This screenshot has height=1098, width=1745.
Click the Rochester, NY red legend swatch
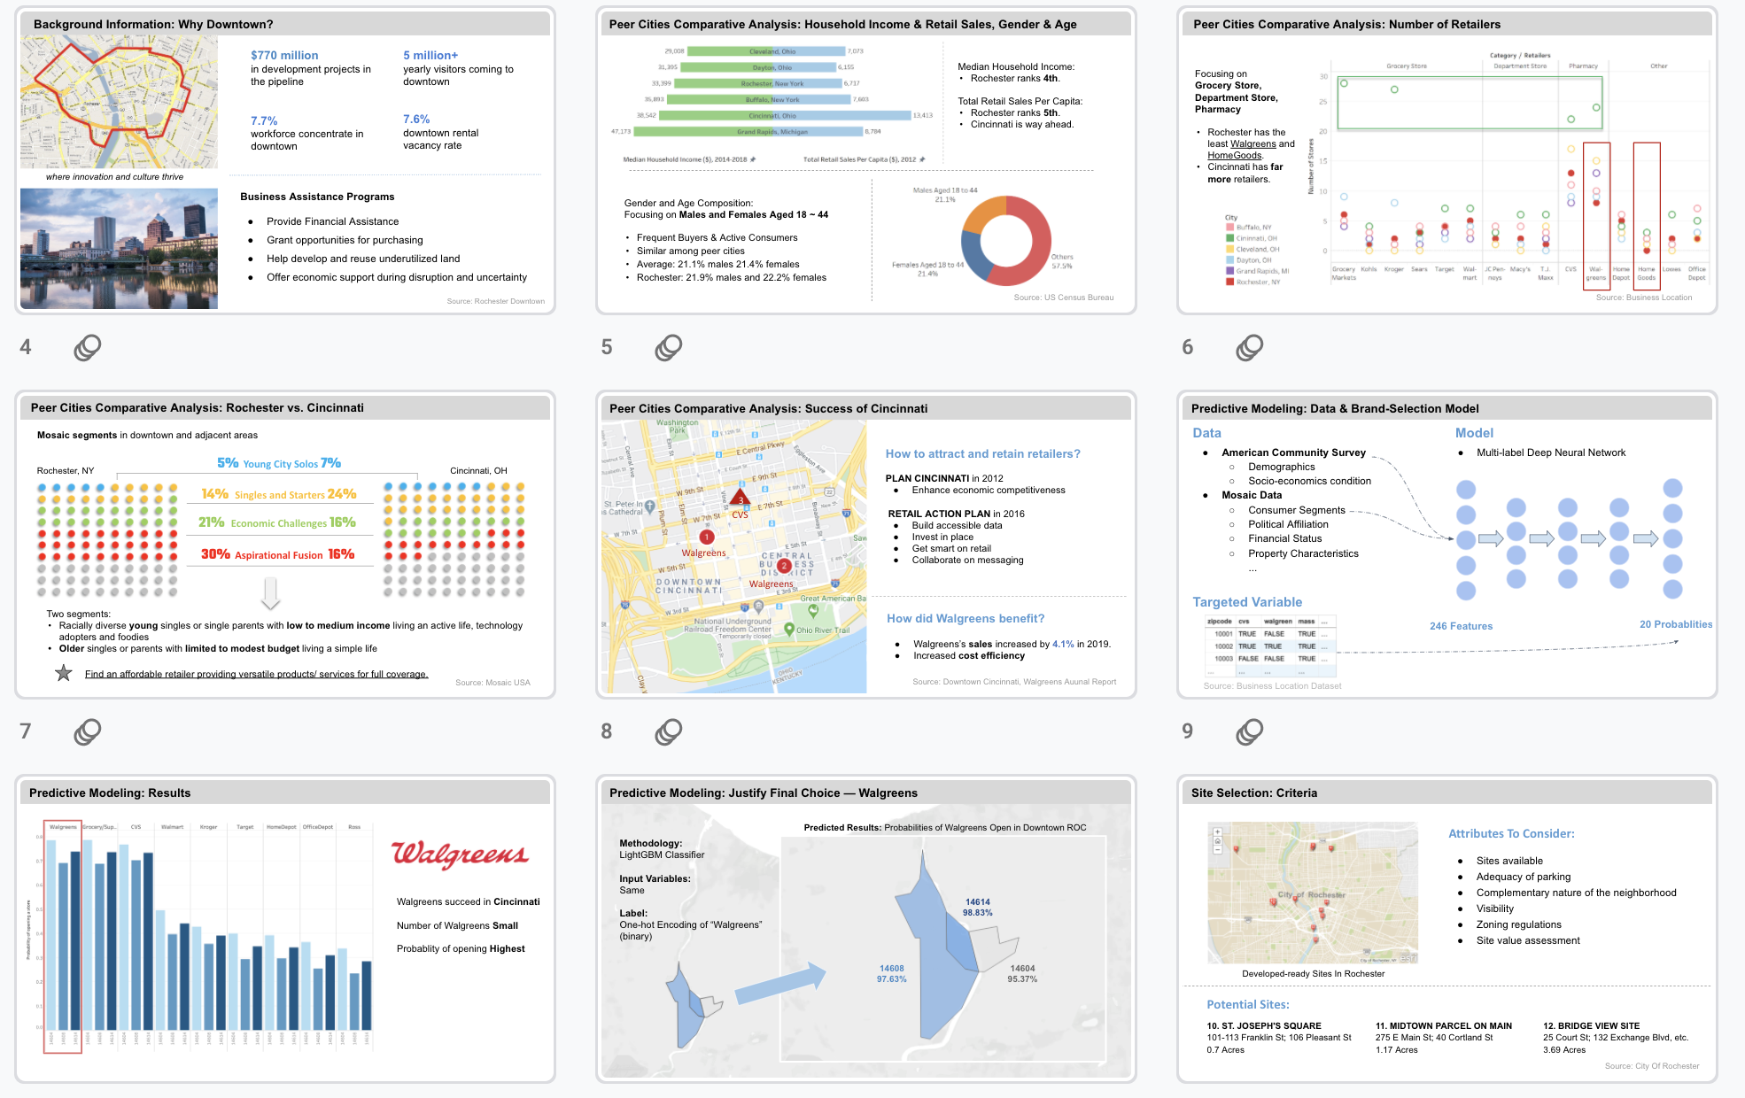tap(1229, 282)
